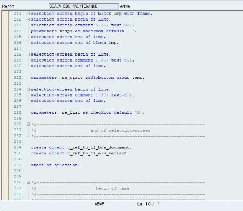Click line 213 comment 5(22) text-826
This screenshot has width=243, height=211.
click(x=82, y=25)
